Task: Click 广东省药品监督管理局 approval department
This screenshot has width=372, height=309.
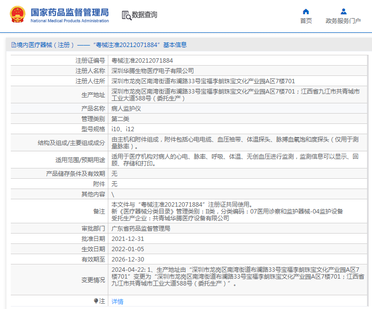Action: tap(141, 229)
